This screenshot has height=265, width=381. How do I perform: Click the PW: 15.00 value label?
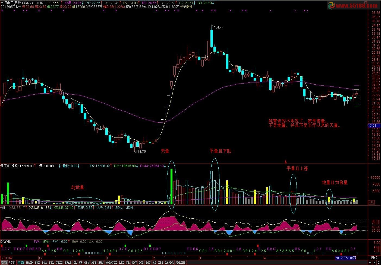click(60, 241)
